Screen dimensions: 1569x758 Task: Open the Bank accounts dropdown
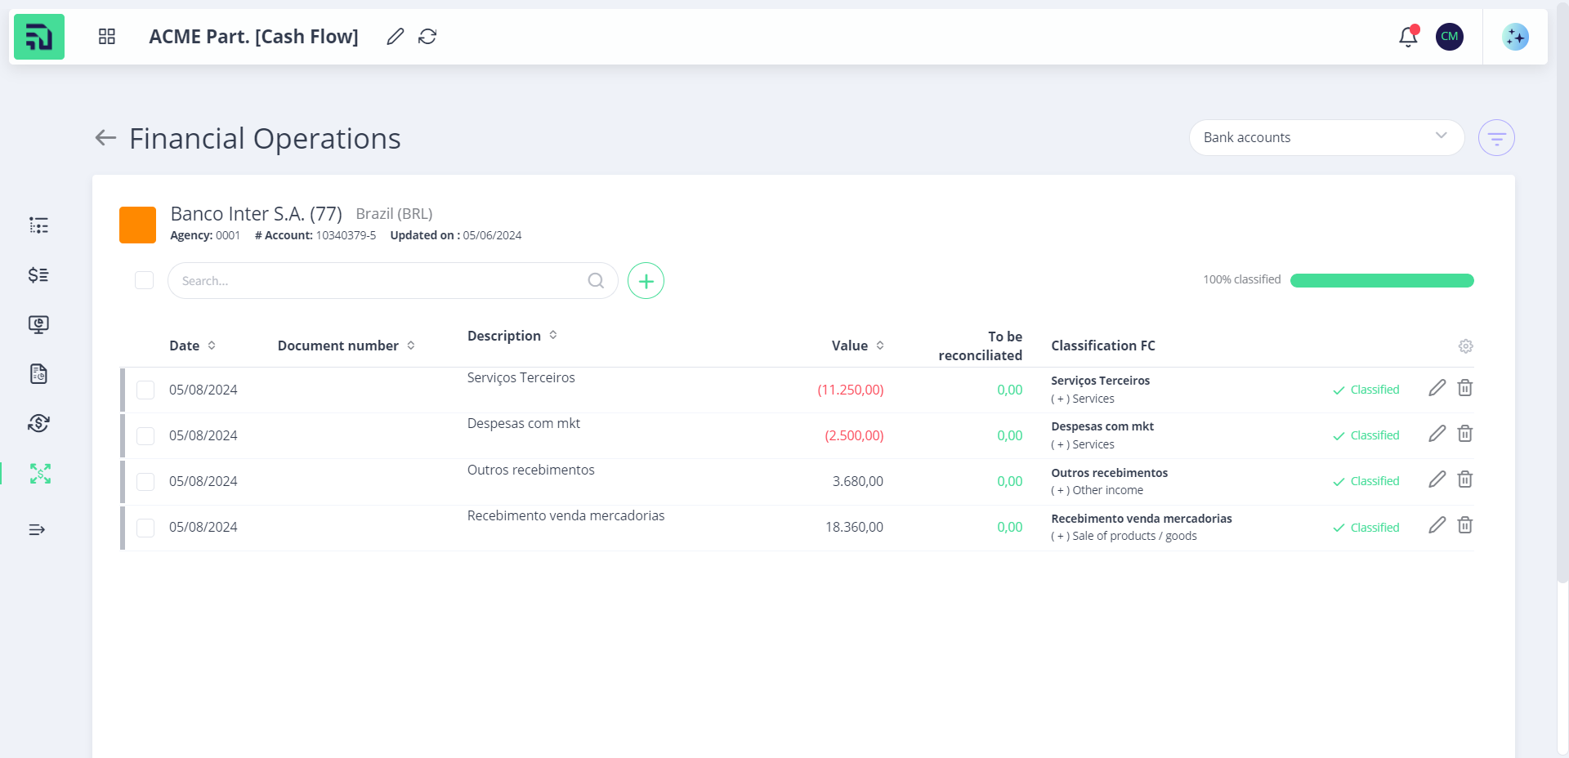(1326, 138)
